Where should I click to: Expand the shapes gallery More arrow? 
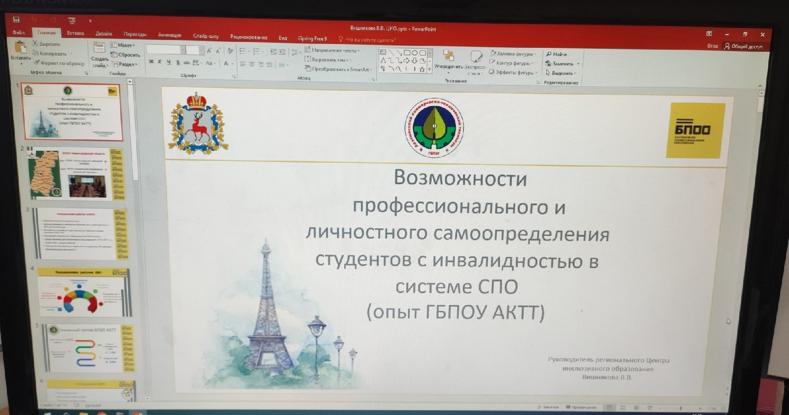430,69
